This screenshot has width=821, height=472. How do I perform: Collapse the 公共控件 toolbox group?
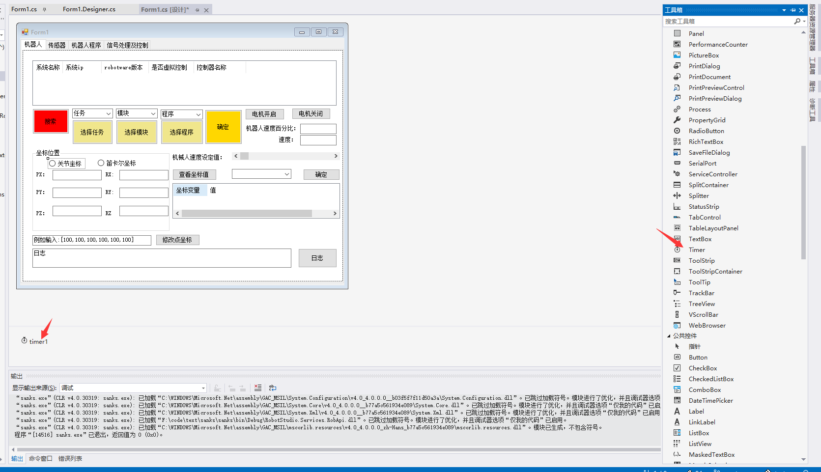coord(669,335)
